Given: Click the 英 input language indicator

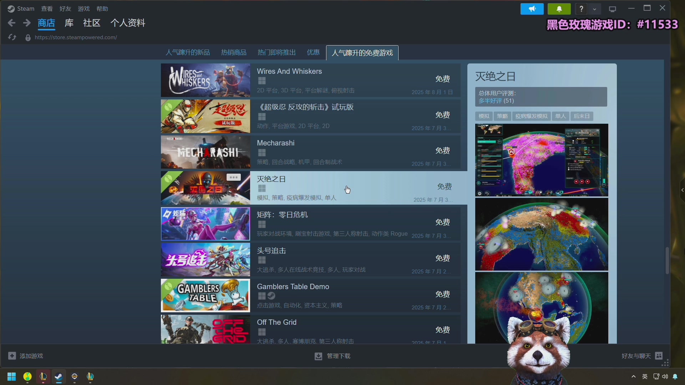Looking at the screenshot, I should pos(645,376).
